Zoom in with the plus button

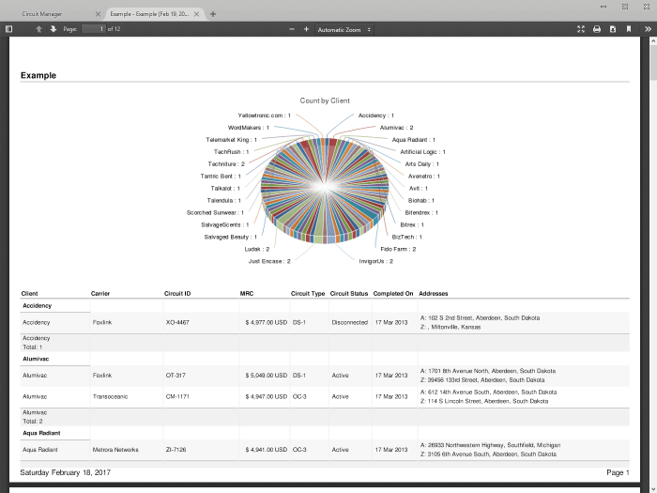[306, 29]
